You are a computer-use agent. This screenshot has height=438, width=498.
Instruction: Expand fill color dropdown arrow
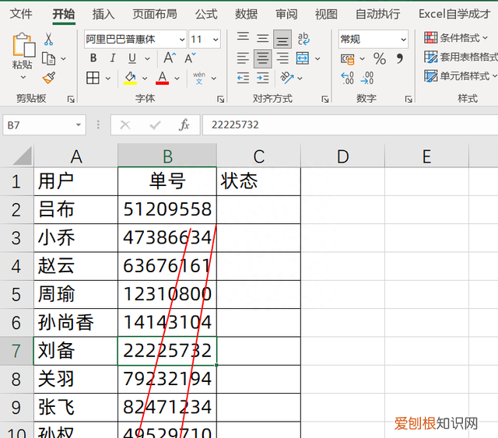pyautogui.click(x=145, y=78)
